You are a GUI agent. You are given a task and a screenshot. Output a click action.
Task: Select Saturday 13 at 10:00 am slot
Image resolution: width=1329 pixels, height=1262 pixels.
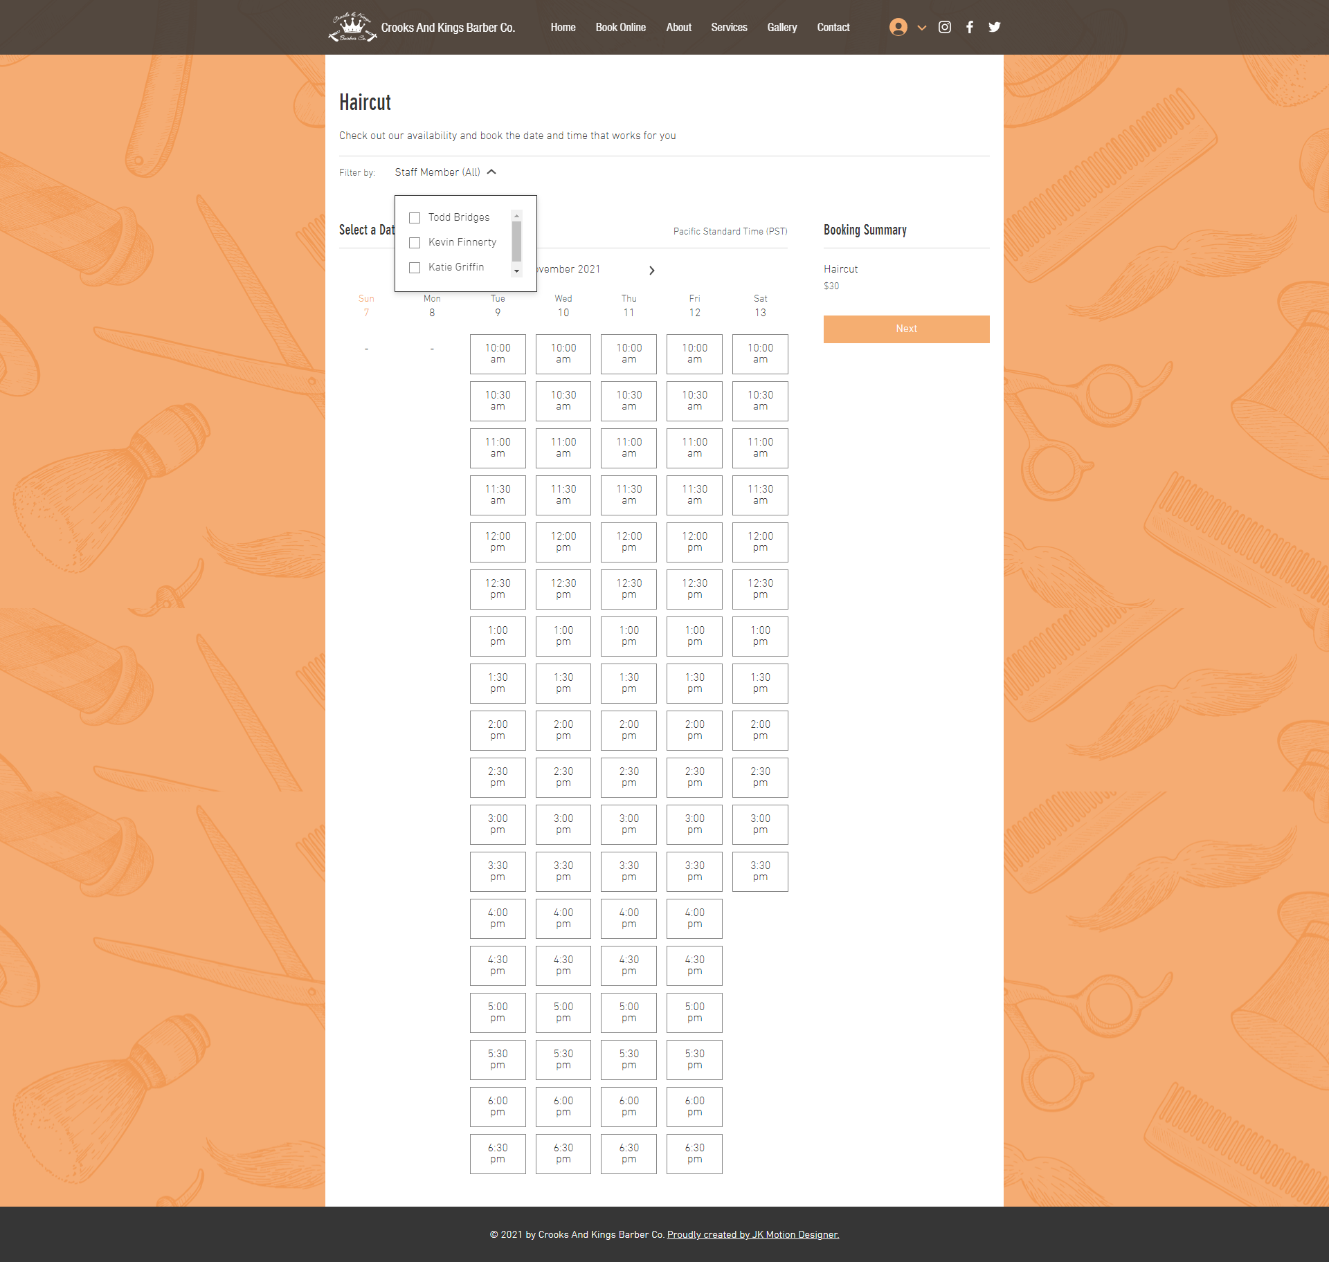click(x=760, y=354)
